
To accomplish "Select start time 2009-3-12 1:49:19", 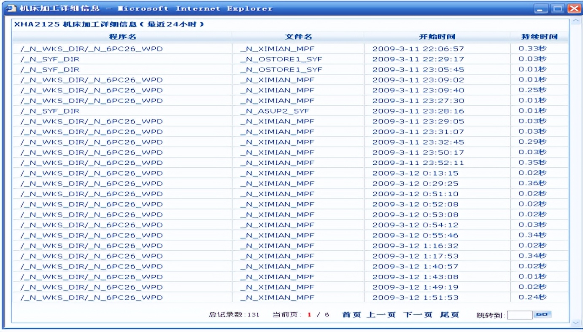I will (415, 287).
